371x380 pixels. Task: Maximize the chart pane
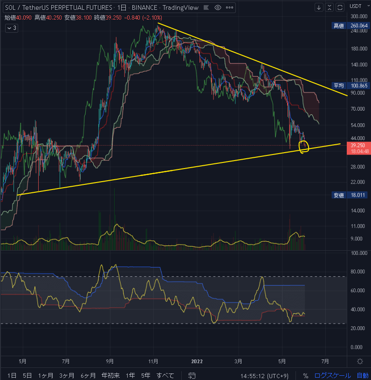(x=340, y=7)
